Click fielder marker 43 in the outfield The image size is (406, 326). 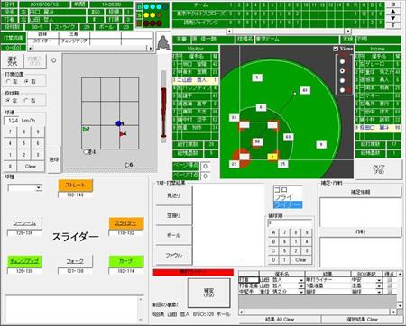pos(305,90)
